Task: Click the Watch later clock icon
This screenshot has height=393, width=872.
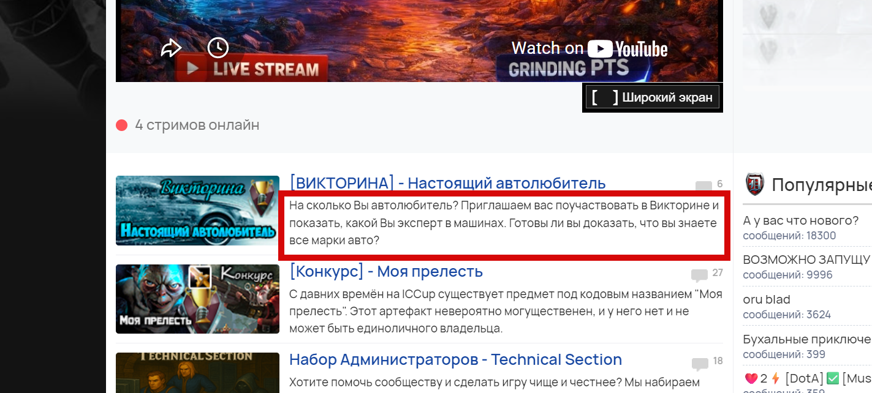Action: point(218,48)
